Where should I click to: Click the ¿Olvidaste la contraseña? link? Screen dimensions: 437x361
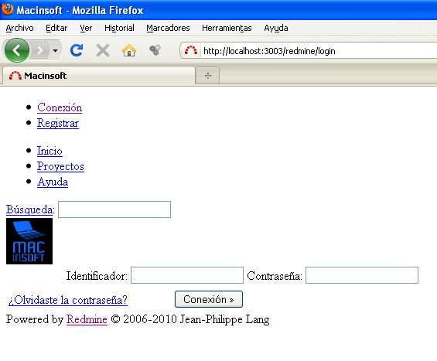coord(68,300)
